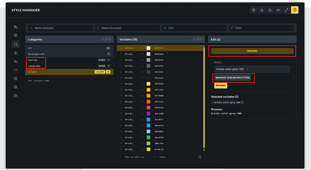Open the #9c27b0 purple color swatch
Screen dimensions: 311x170
(x=148, y=114)
